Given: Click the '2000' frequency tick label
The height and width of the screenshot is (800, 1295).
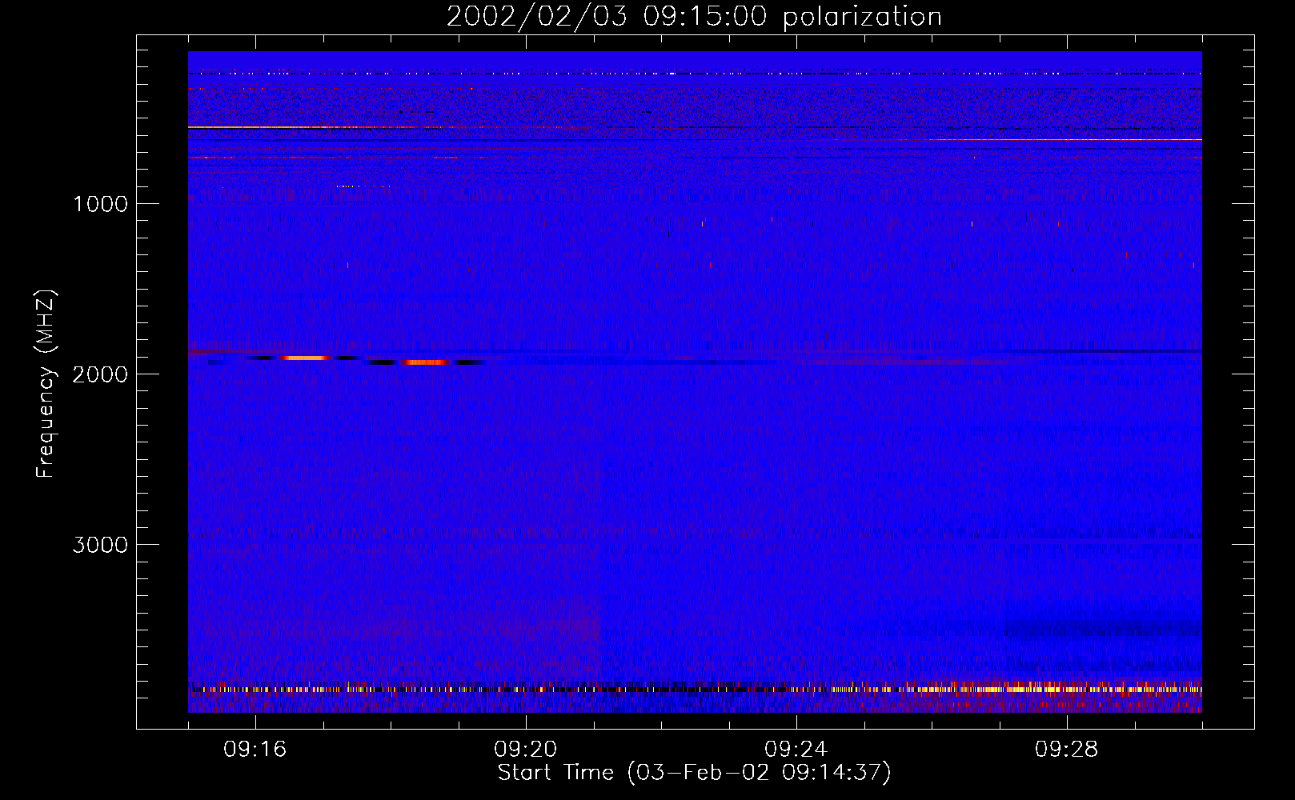Looking at the screenshot, I should tap(100, 374).
